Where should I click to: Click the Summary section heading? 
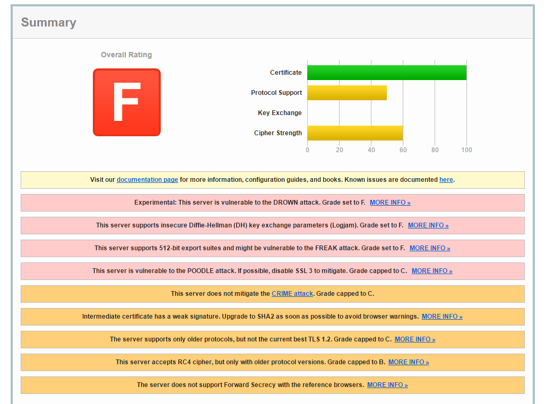coord(48,22)
